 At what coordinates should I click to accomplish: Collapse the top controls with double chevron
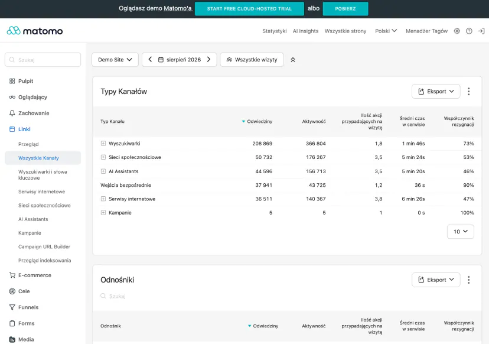tap(293, 60)
